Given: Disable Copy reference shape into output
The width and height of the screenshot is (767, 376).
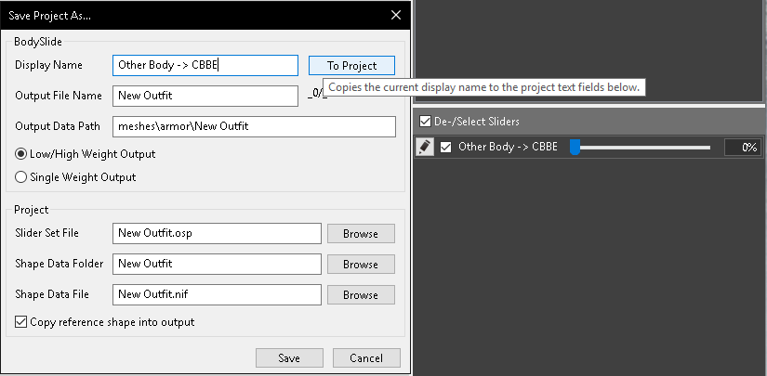Looking at the screenshot, I should (21, 322).
